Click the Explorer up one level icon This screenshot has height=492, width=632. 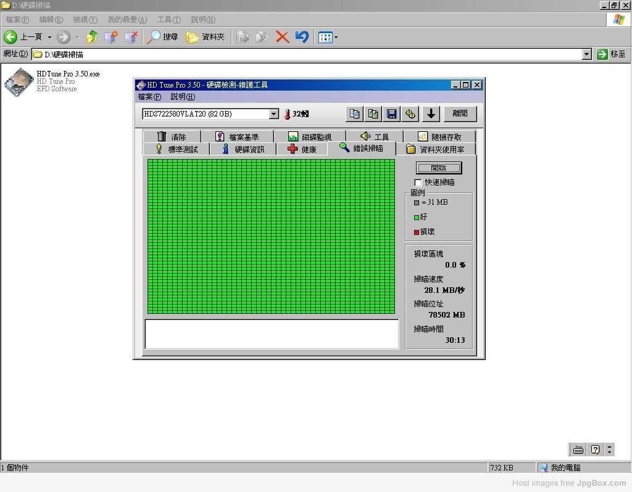pyautogui.click(x=92, y=37)
